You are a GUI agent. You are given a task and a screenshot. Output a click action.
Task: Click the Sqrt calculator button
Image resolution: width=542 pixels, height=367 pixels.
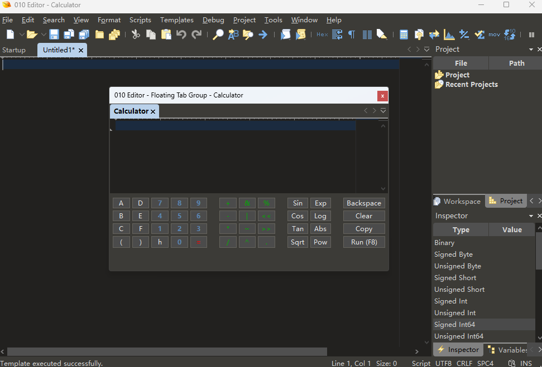click(x=298, y=242)
